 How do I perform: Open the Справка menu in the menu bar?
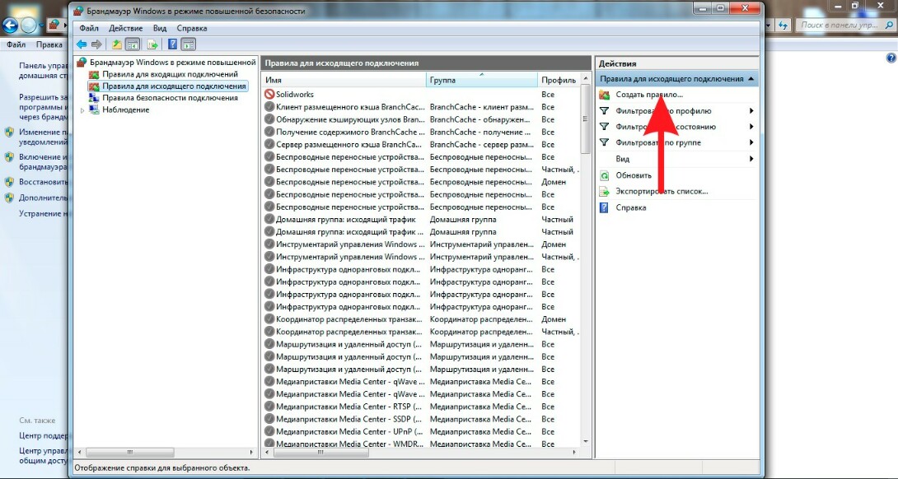[x=192, y=28]
